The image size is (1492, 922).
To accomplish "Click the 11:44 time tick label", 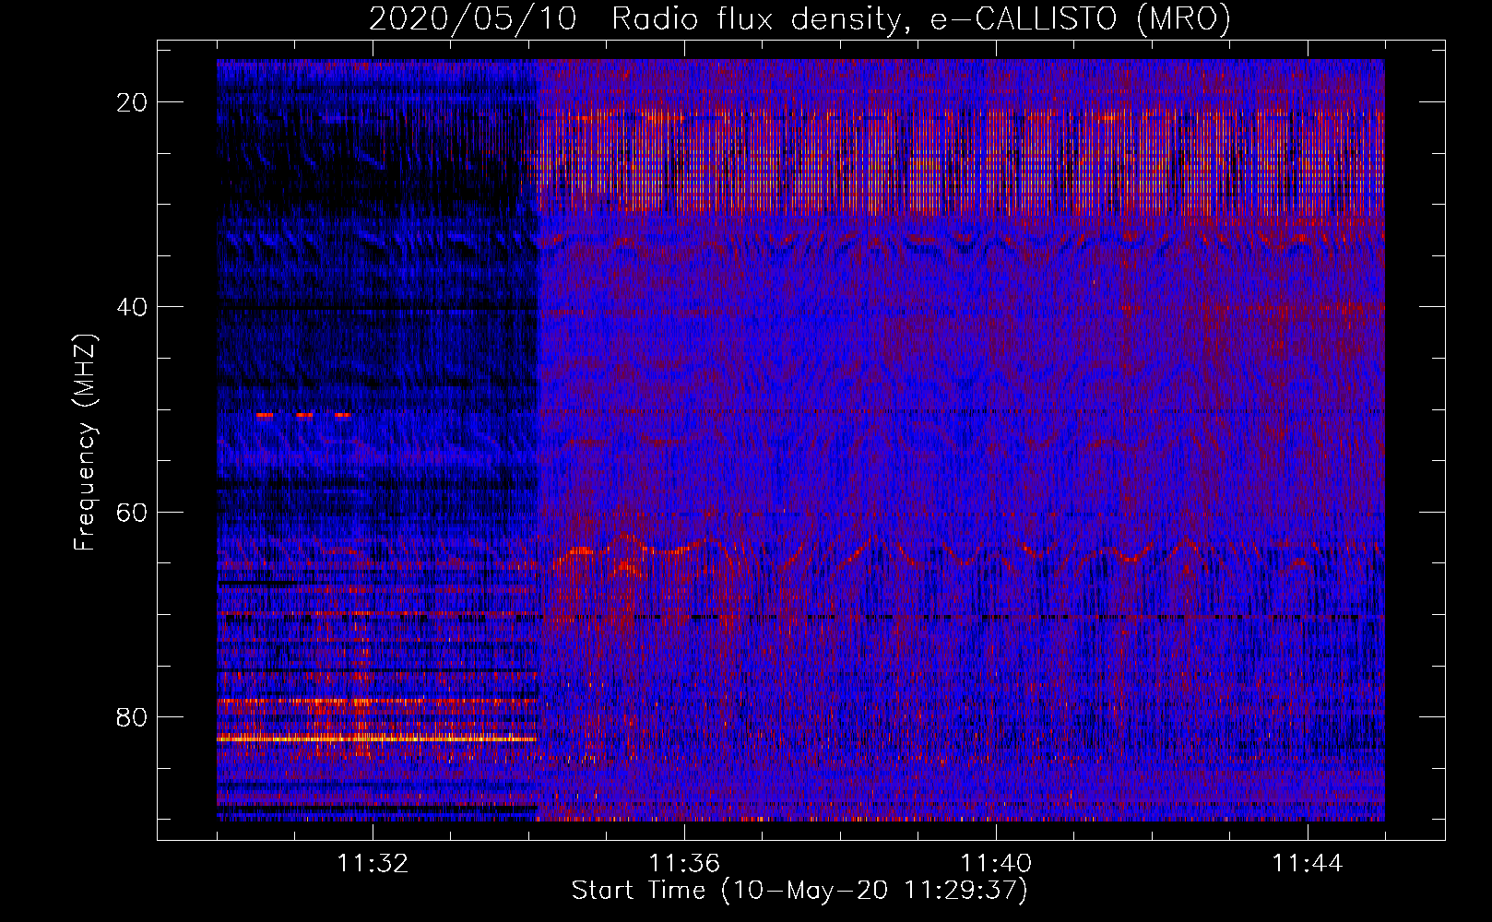I will (x=1308, y=864).
